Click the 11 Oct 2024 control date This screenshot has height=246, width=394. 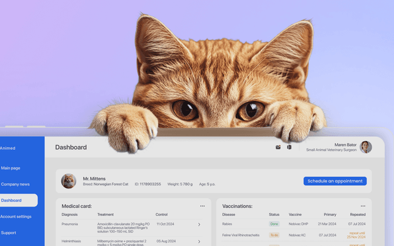165,224
